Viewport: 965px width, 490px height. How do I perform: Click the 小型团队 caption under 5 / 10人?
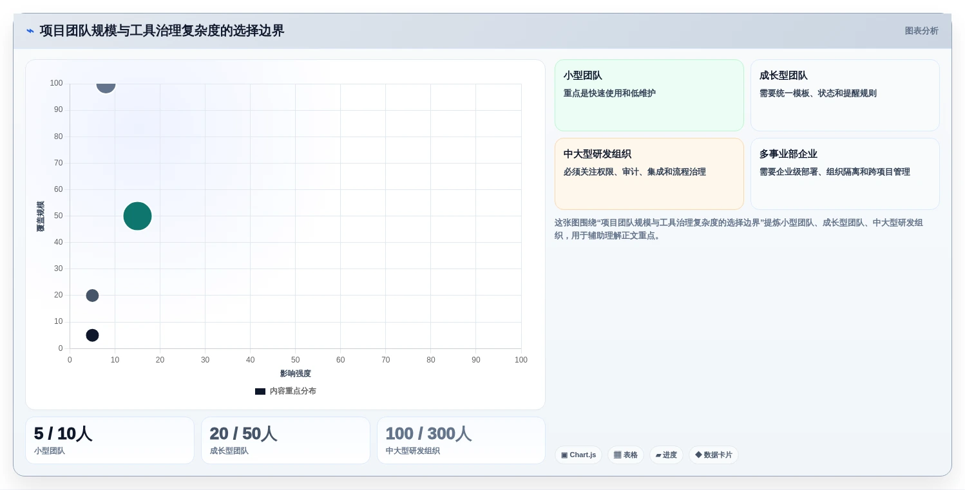tap(50, 451)
